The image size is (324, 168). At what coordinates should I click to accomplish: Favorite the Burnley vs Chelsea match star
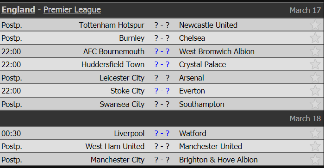coord(315,38)
